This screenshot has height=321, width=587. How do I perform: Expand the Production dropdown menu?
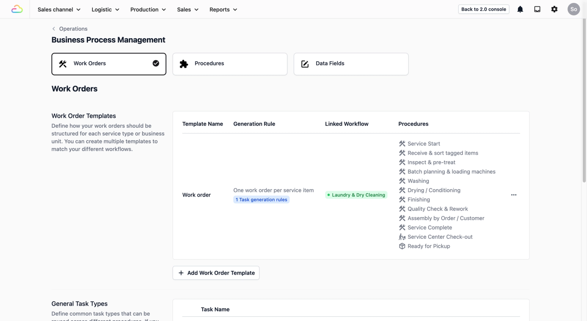[148, 10]
